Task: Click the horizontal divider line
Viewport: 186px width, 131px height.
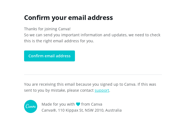Action: (93, 75)
